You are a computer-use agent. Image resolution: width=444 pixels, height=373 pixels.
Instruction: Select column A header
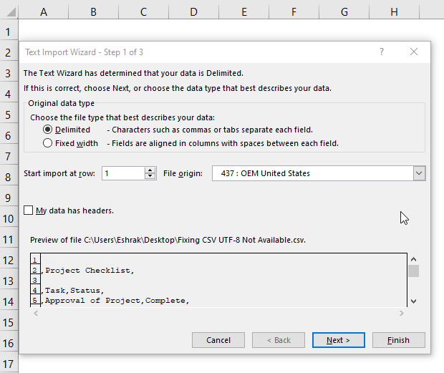(x=43, y=12)
